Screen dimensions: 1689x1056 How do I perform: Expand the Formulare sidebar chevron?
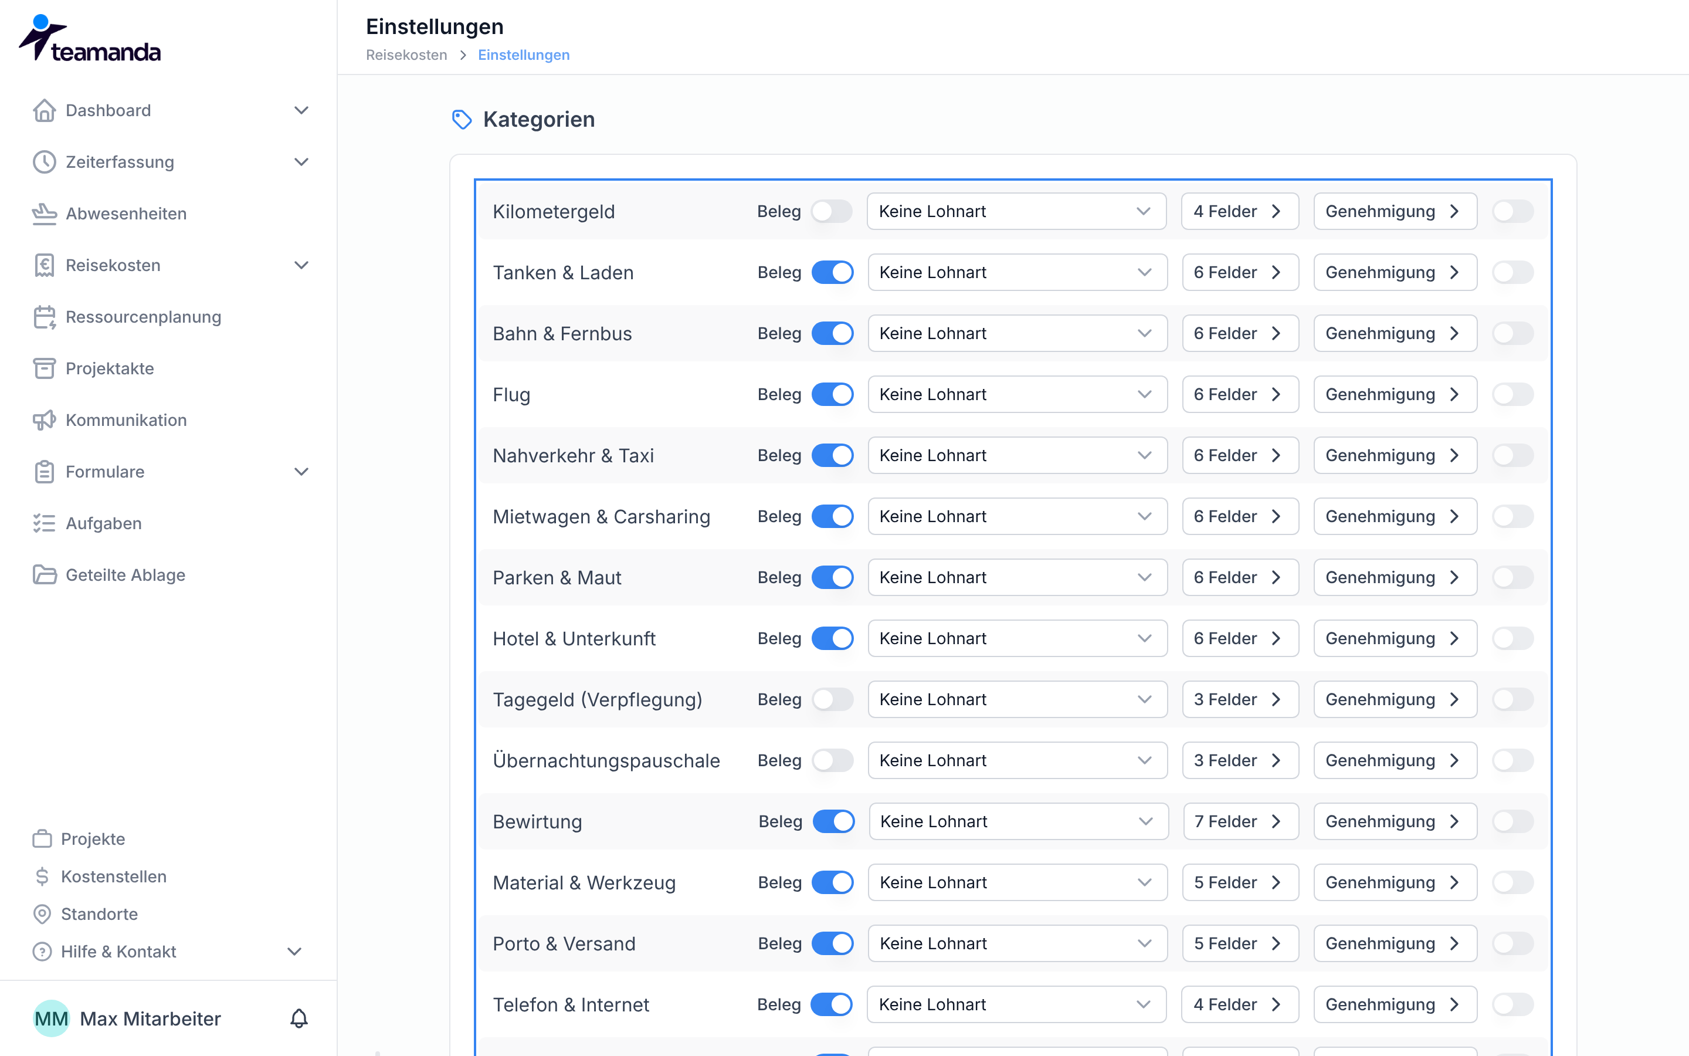301,472
